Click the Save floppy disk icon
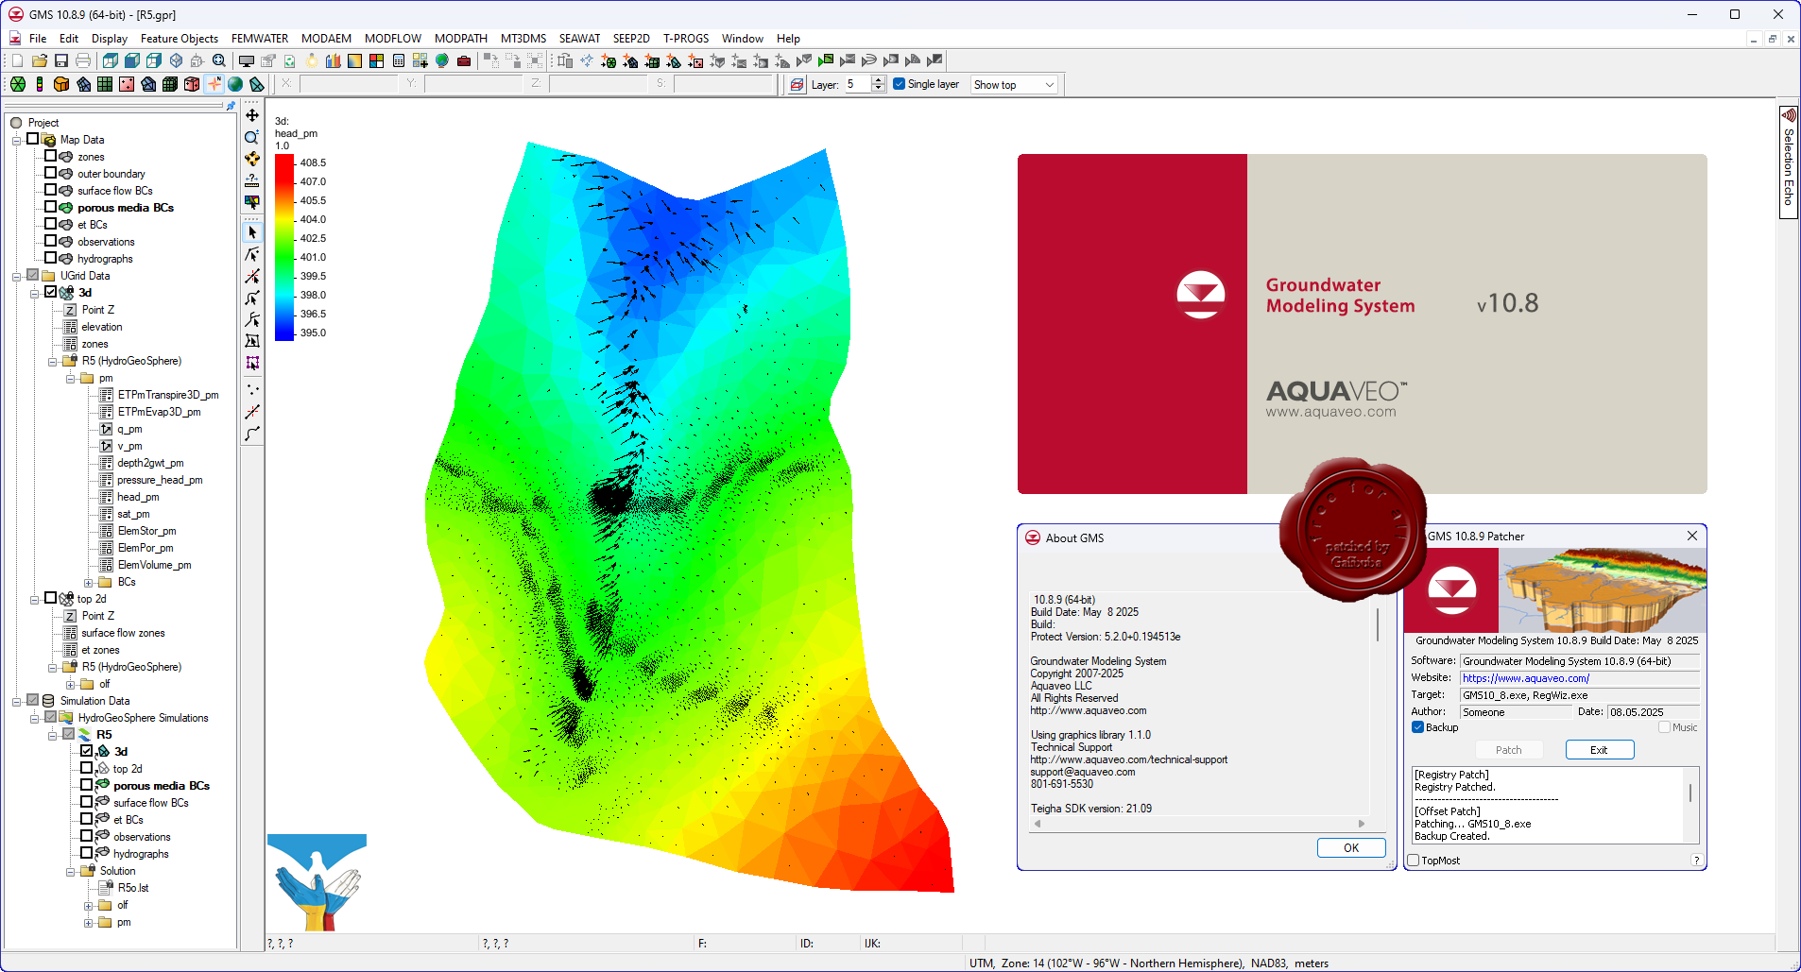 coord(61,60)
